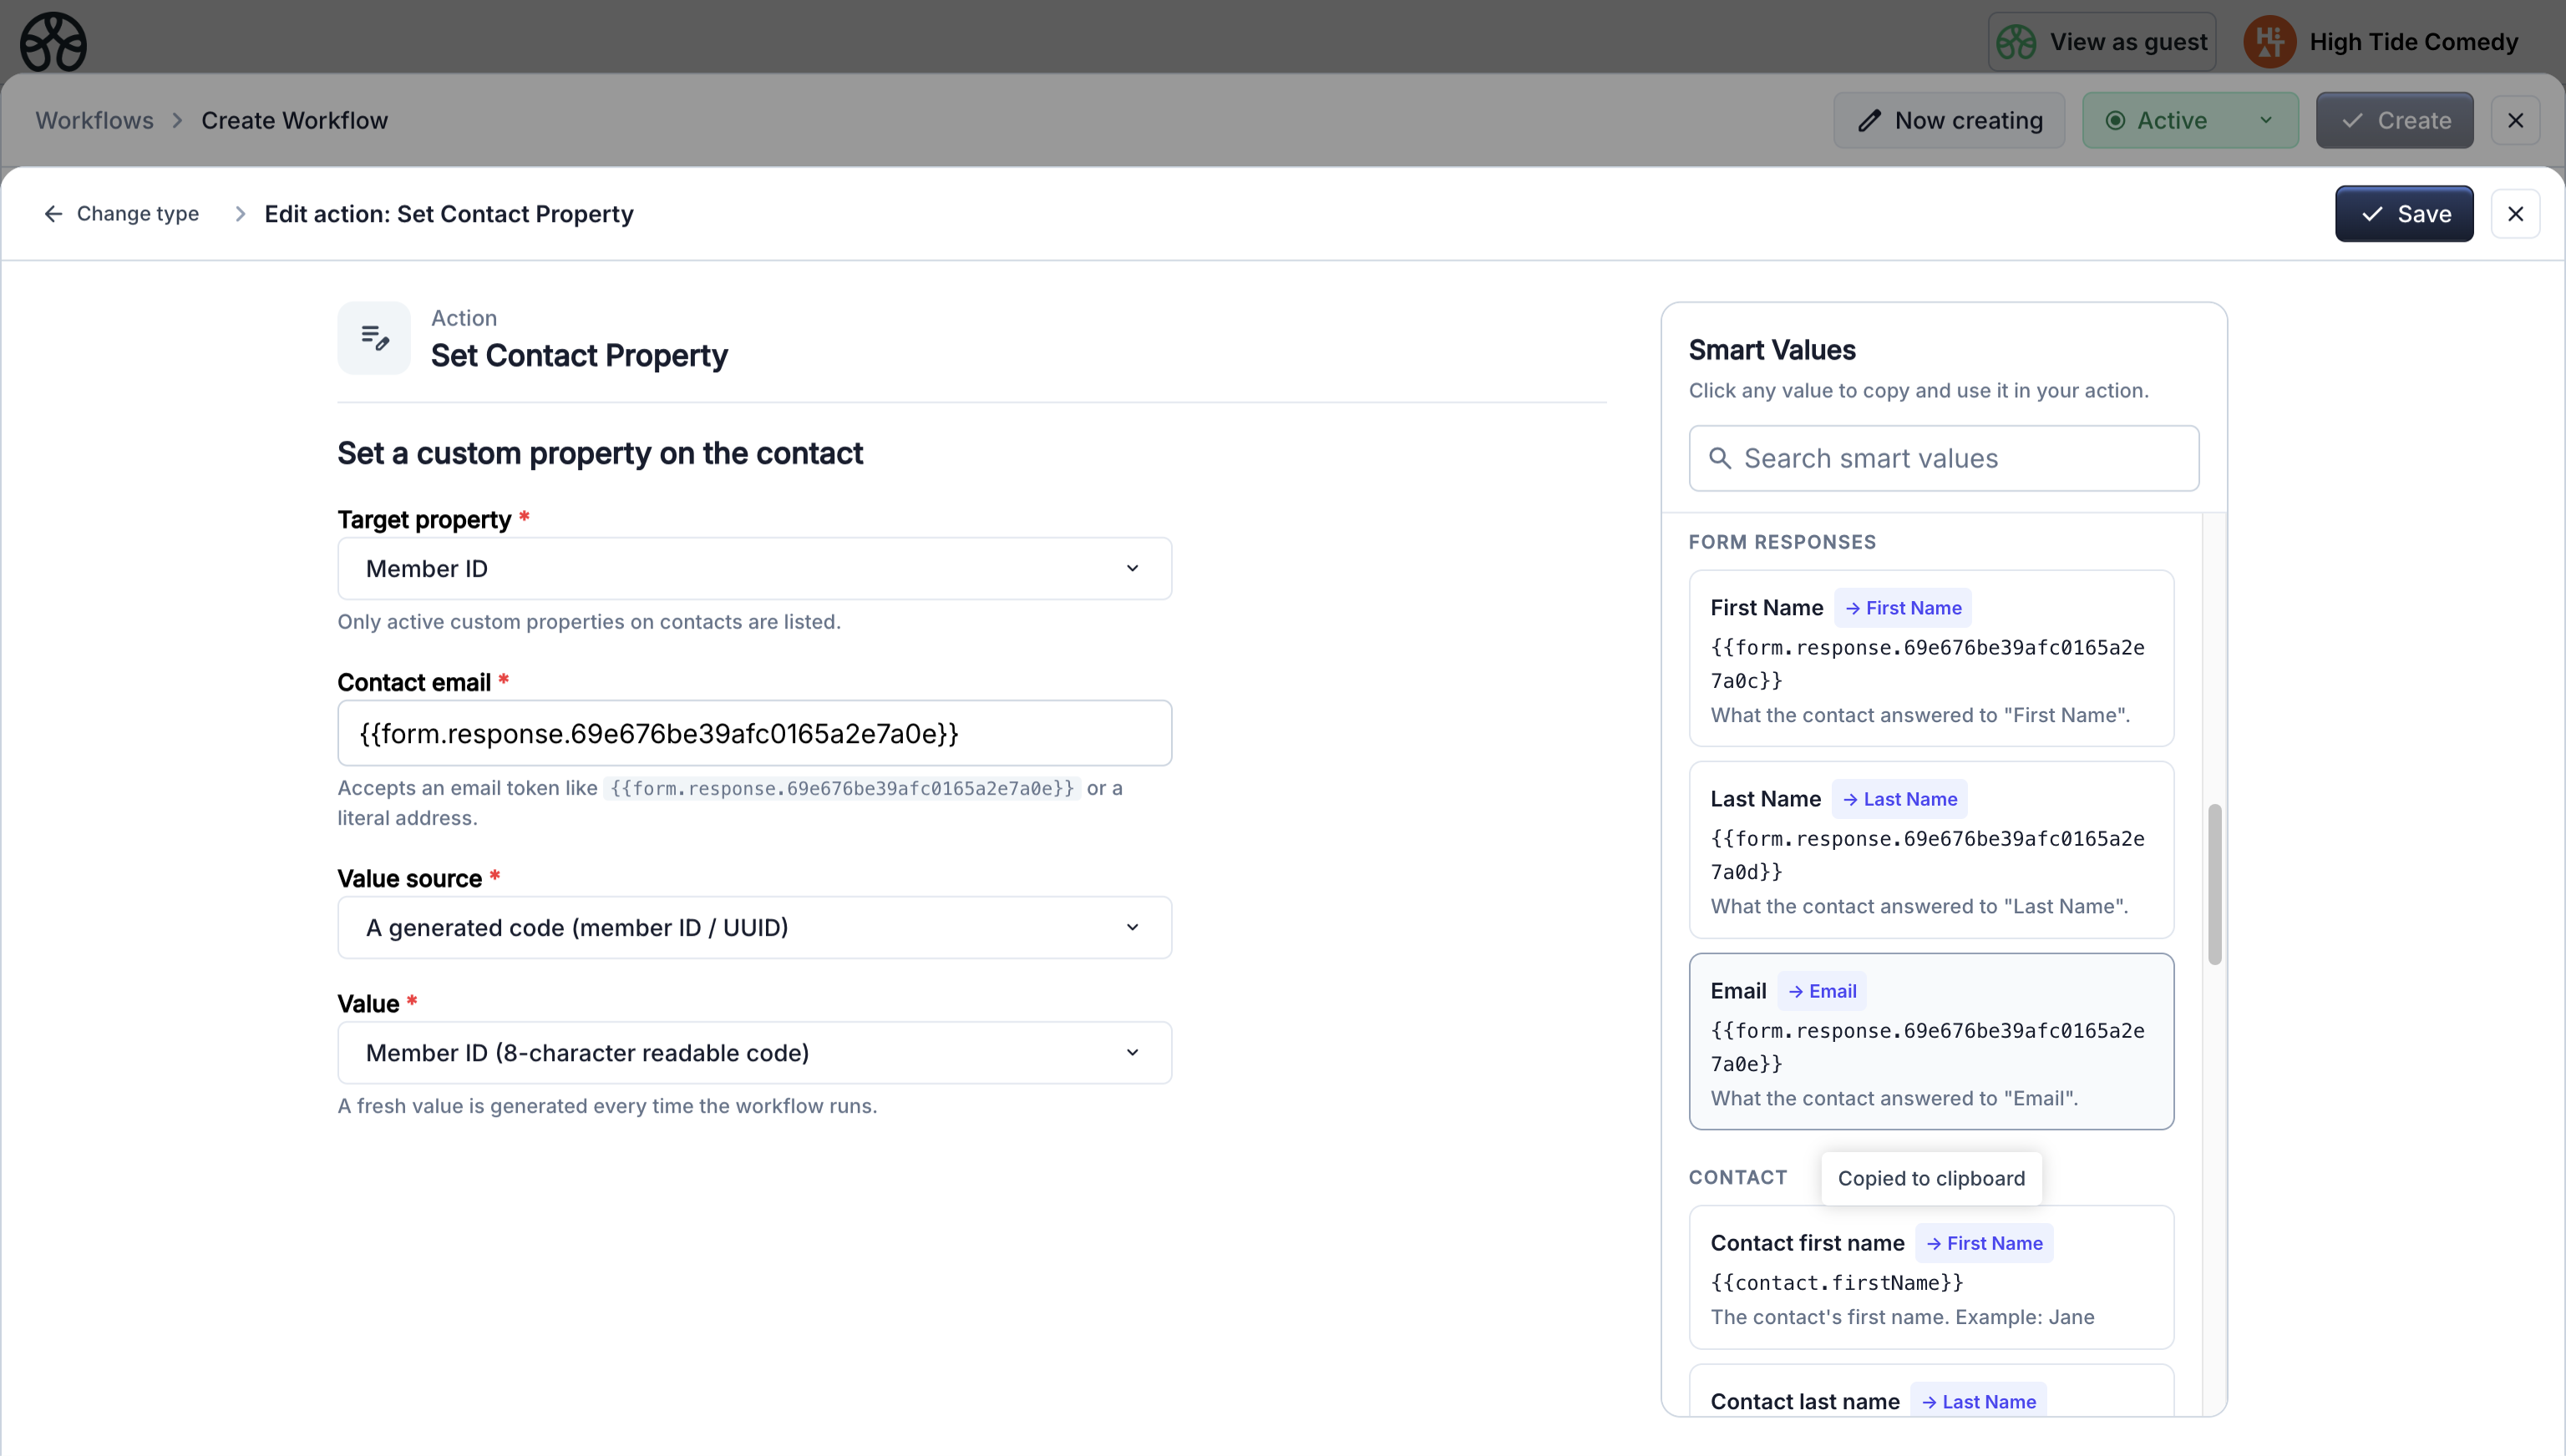Click the magnifier icon in Search smart values

[1722, 457]
